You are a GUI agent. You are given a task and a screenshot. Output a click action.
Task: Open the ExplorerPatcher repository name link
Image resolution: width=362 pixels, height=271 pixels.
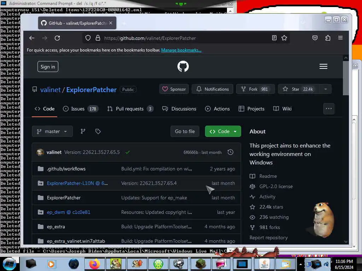[92, 90]
